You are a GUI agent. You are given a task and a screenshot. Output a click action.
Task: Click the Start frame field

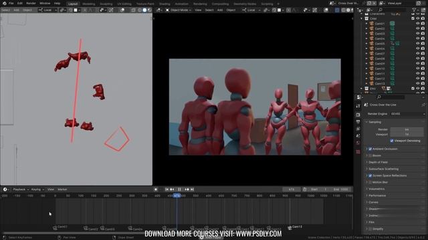319,189
